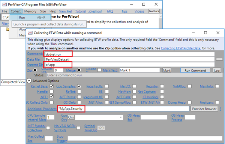The width and height of the screenshot is (225, 144).
Task: Click the Mark Text input field
Action: (x=139, y=70)
